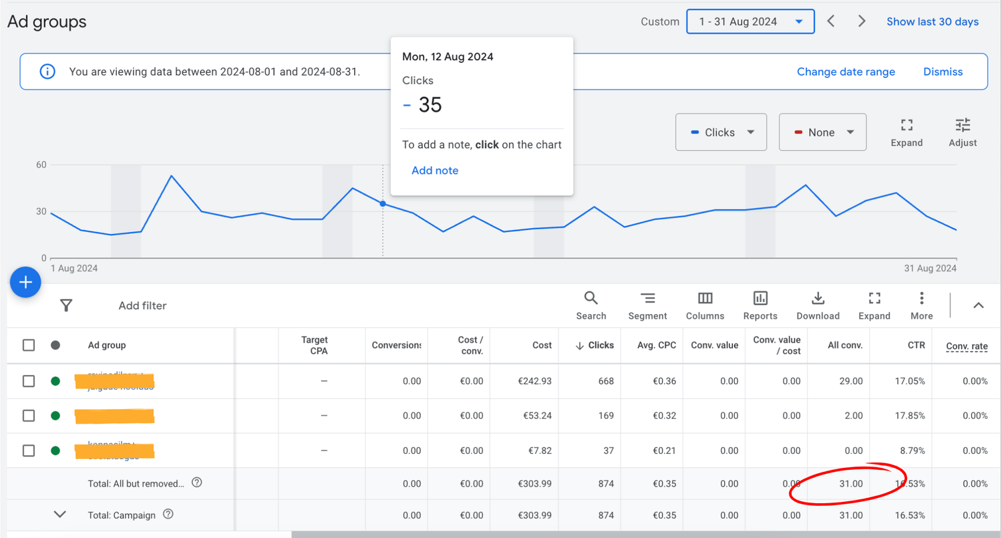1002x538 pixels.
Task: Select the checkbox for the 668-clicks ad group
Action: point(29,381)
